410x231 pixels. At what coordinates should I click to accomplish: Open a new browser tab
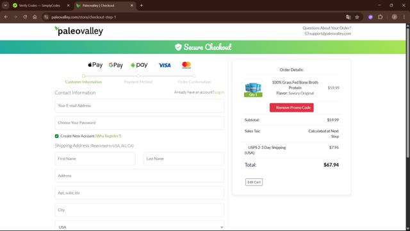point(142,5)
